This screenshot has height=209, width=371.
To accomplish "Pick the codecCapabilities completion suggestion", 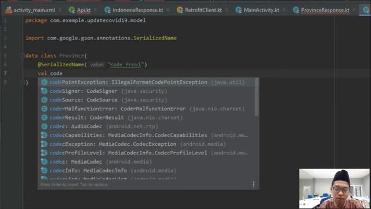I will click(146, 135).
